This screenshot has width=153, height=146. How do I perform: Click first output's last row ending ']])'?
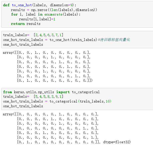55,80
